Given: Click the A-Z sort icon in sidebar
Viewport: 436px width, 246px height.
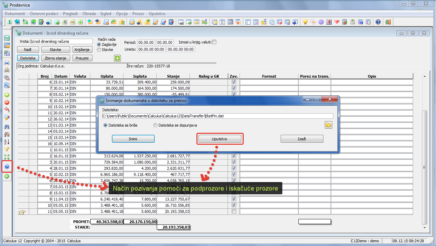Looking at the screenshot, I should click(7, 142).
